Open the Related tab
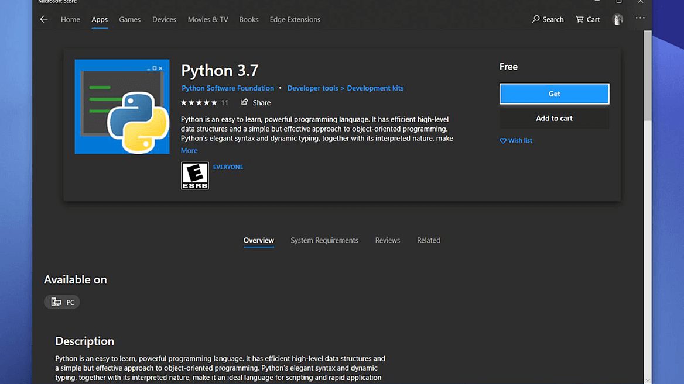 pyautogui.click(x=428, y=240)
